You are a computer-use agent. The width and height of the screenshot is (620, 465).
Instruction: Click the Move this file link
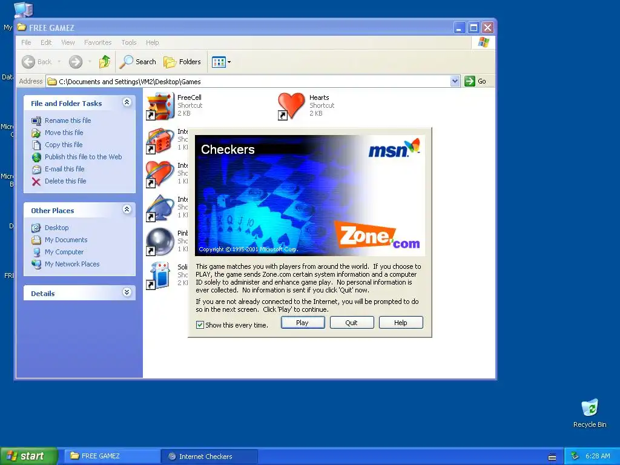pyautogui.click(x=64, y=133)
